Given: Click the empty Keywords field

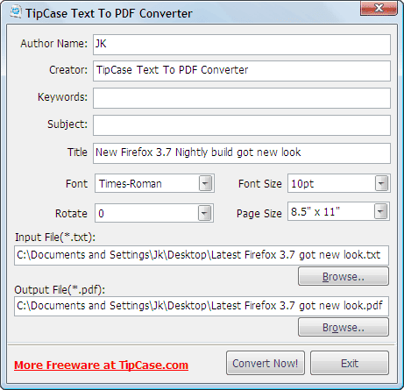Looking at the screenshot, I should coord(242,98).
